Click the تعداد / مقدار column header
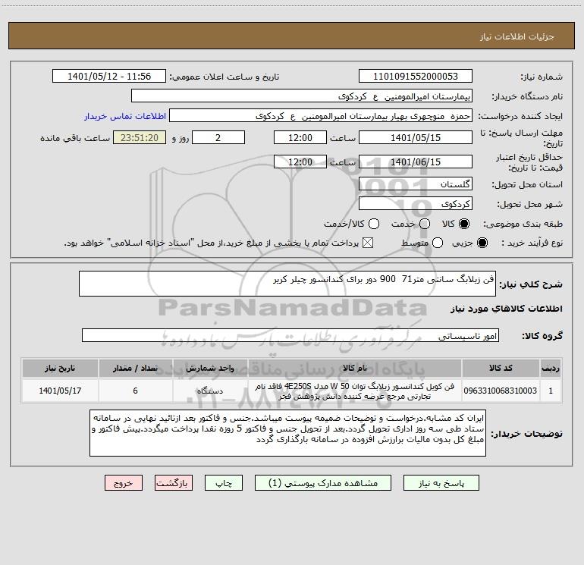The height and width of the screenshot is (565, 584). click(x=135, y=368)
